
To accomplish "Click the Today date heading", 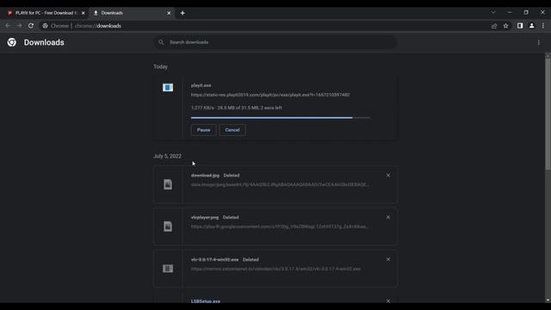I will 161,66.
